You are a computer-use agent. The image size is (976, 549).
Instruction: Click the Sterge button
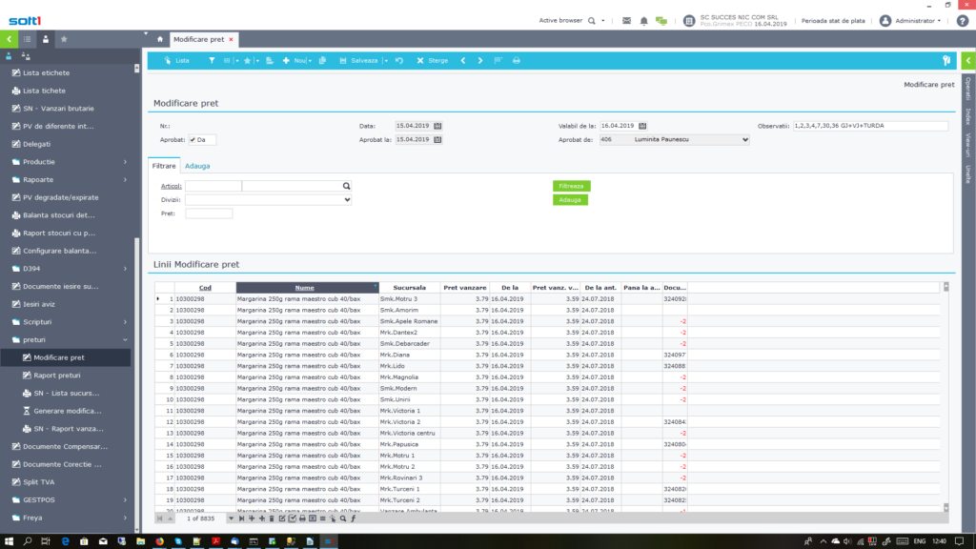433,60
